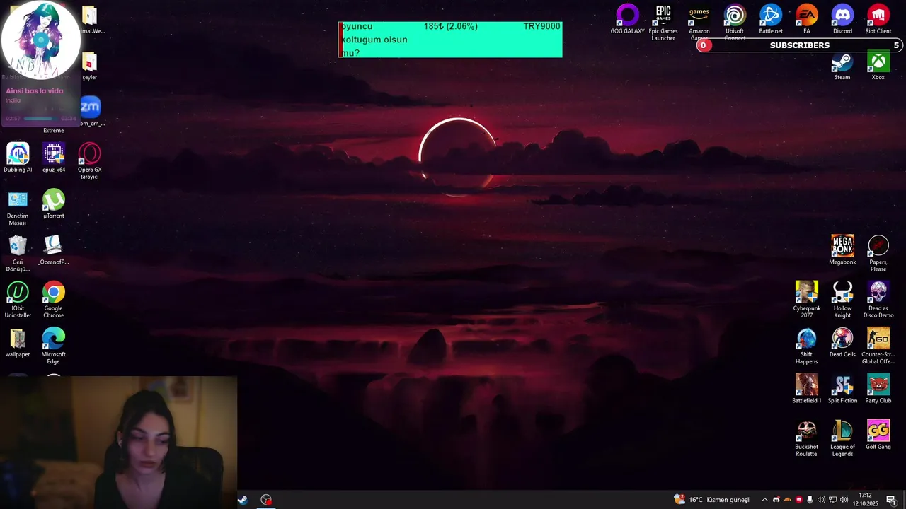Open the Battlefield 1 shortcut
Image resolution: width=906 pixels, height=509 pixels.
click(806, 389)
